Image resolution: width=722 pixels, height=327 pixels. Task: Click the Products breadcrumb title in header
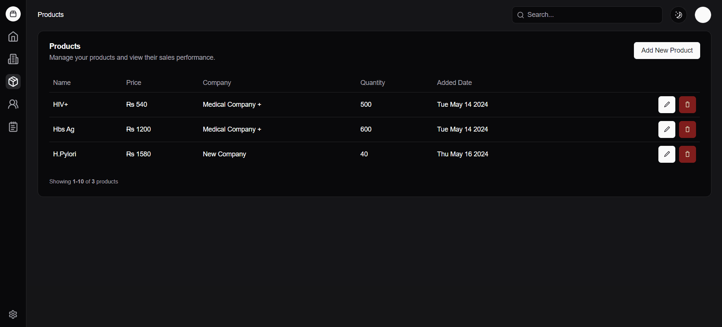[51, 15]
